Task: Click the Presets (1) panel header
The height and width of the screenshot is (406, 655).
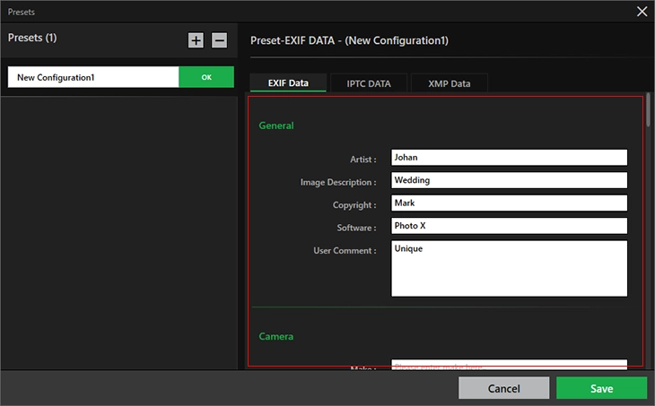Action: pos(32,39)
